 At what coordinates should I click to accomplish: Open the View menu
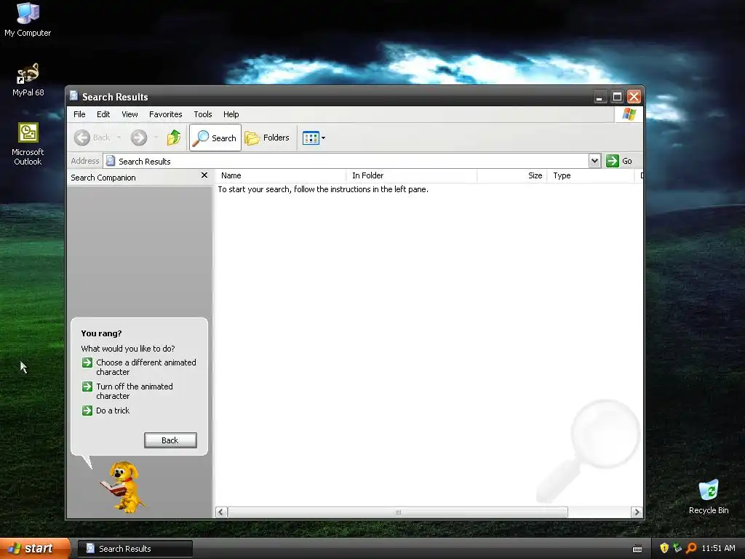pos(130,114)
